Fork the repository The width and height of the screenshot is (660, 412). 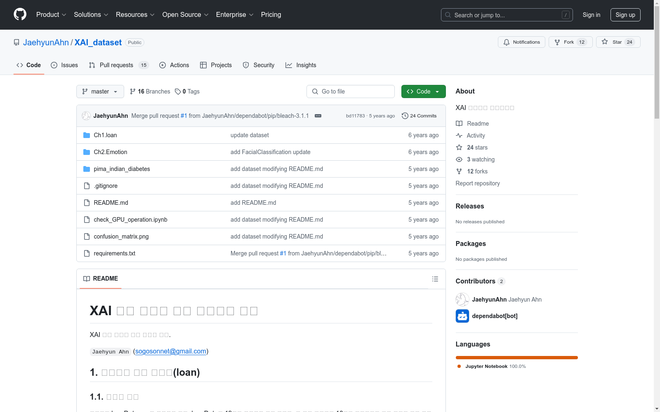pyautogui.click(x=570, y=42)
